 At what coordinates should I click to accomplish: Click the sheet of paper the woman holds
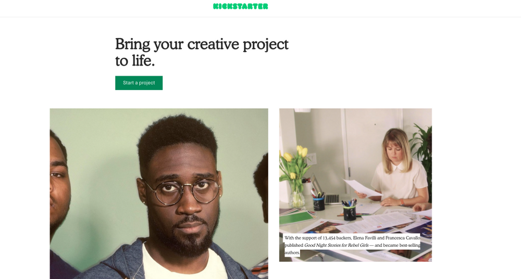tap(362, 188)
